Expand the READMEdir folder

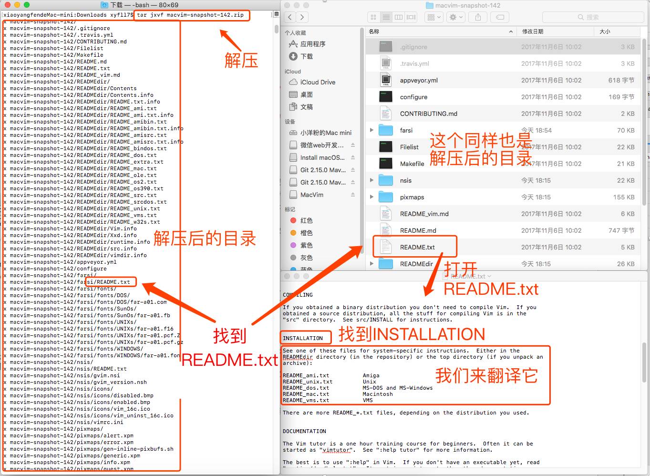tap(371, 264)
